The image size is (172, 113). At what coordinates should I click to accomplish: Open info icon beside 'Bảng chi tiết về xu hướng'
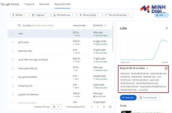click(147, 68)
